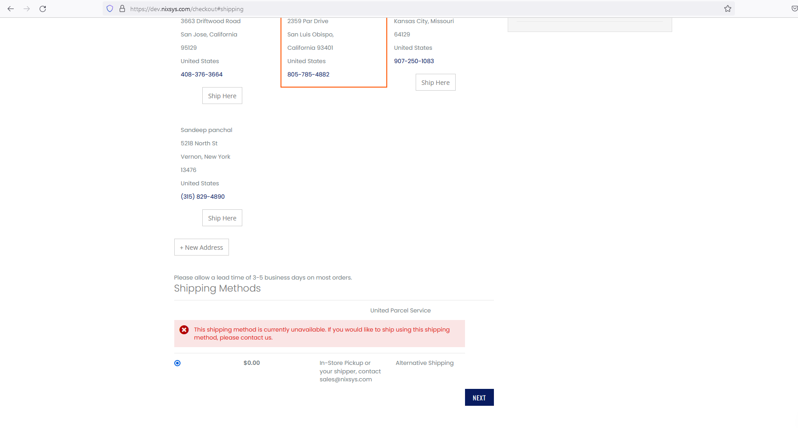Image resolution: width=798 pixels, height=428 pixels.
Task: Click the forward navigation arrow
Action: coord(27,8)
